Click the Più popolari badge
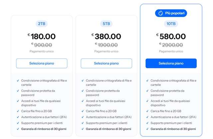 tap(171, 13)
